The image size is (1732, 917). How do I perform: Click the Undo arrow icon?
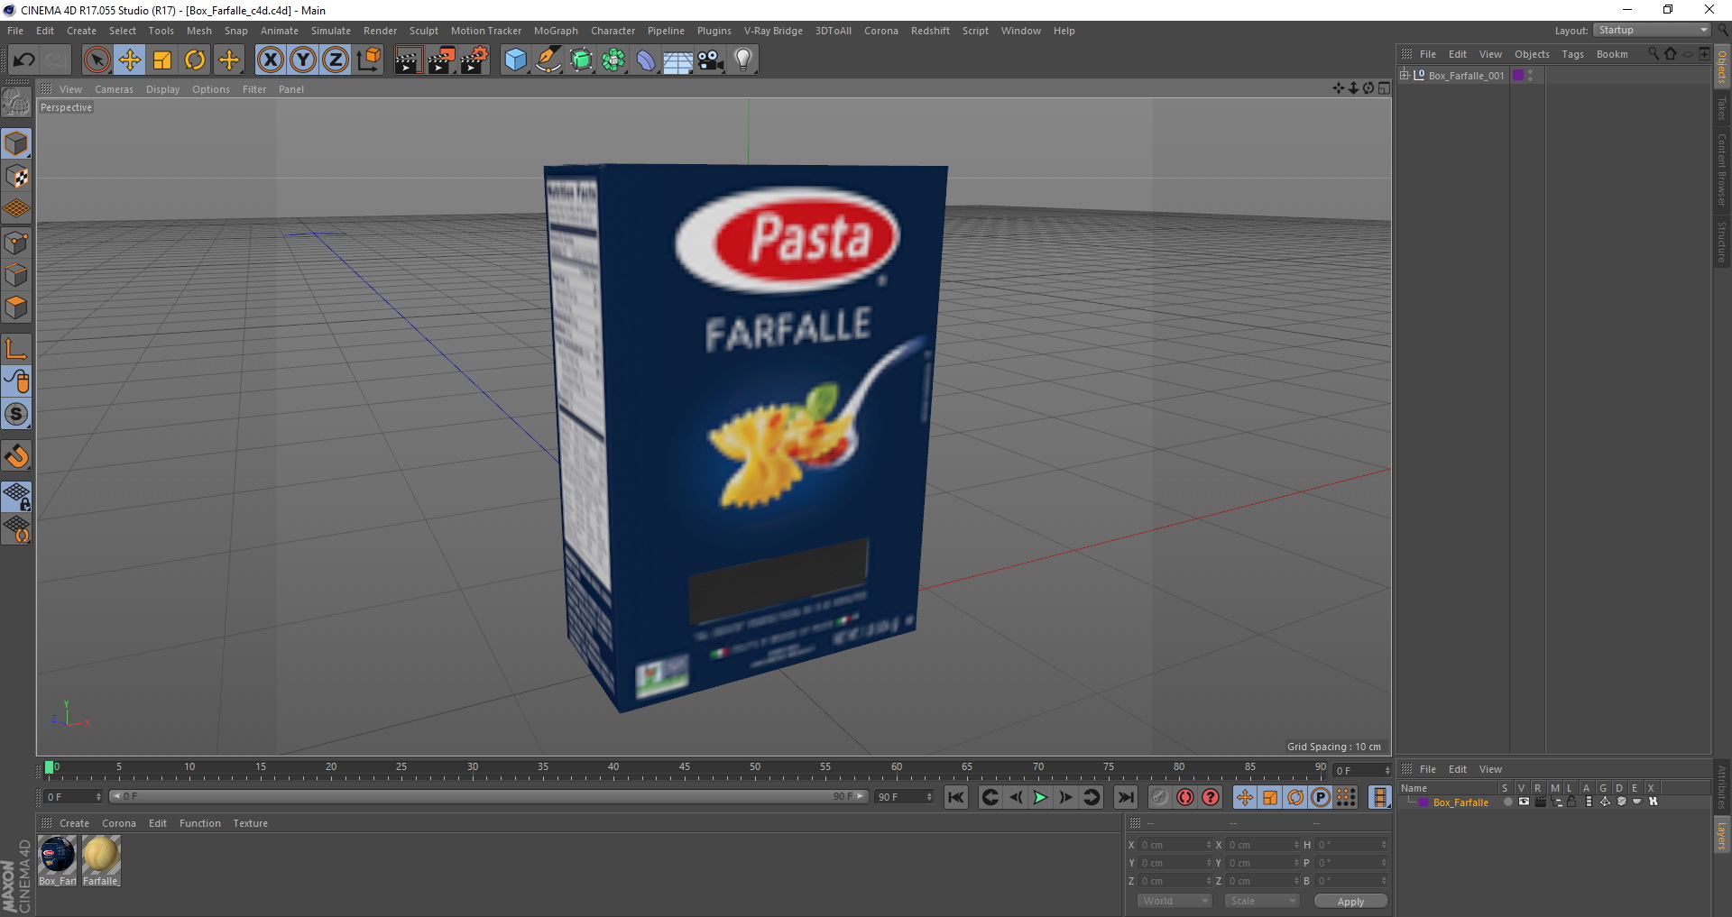(23, 60)
